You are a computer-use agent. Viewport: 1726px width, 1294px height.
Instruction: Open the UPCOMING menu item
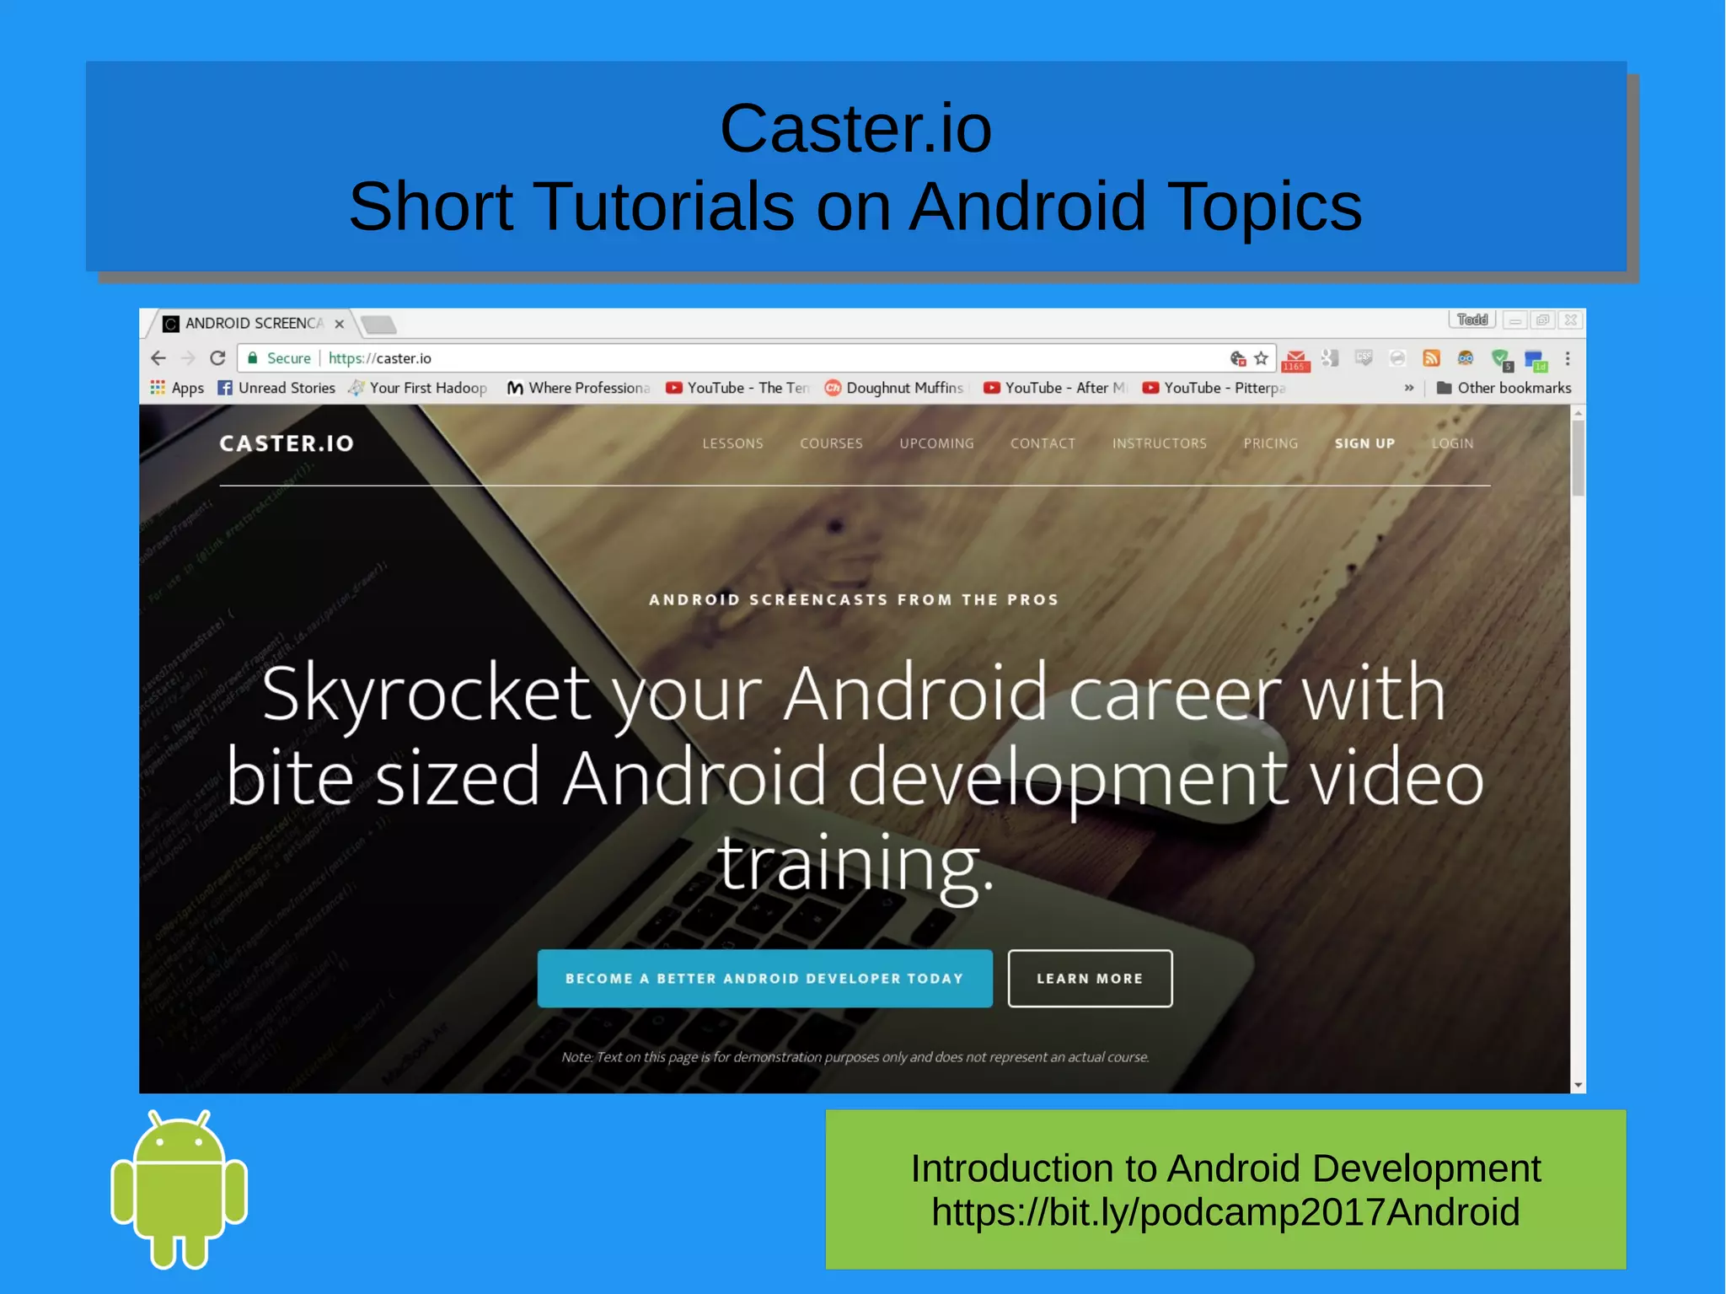[936, 443]
